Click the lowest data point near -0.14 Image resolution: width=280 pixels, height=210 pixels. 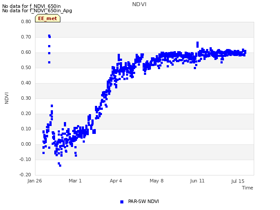[60, 165]
